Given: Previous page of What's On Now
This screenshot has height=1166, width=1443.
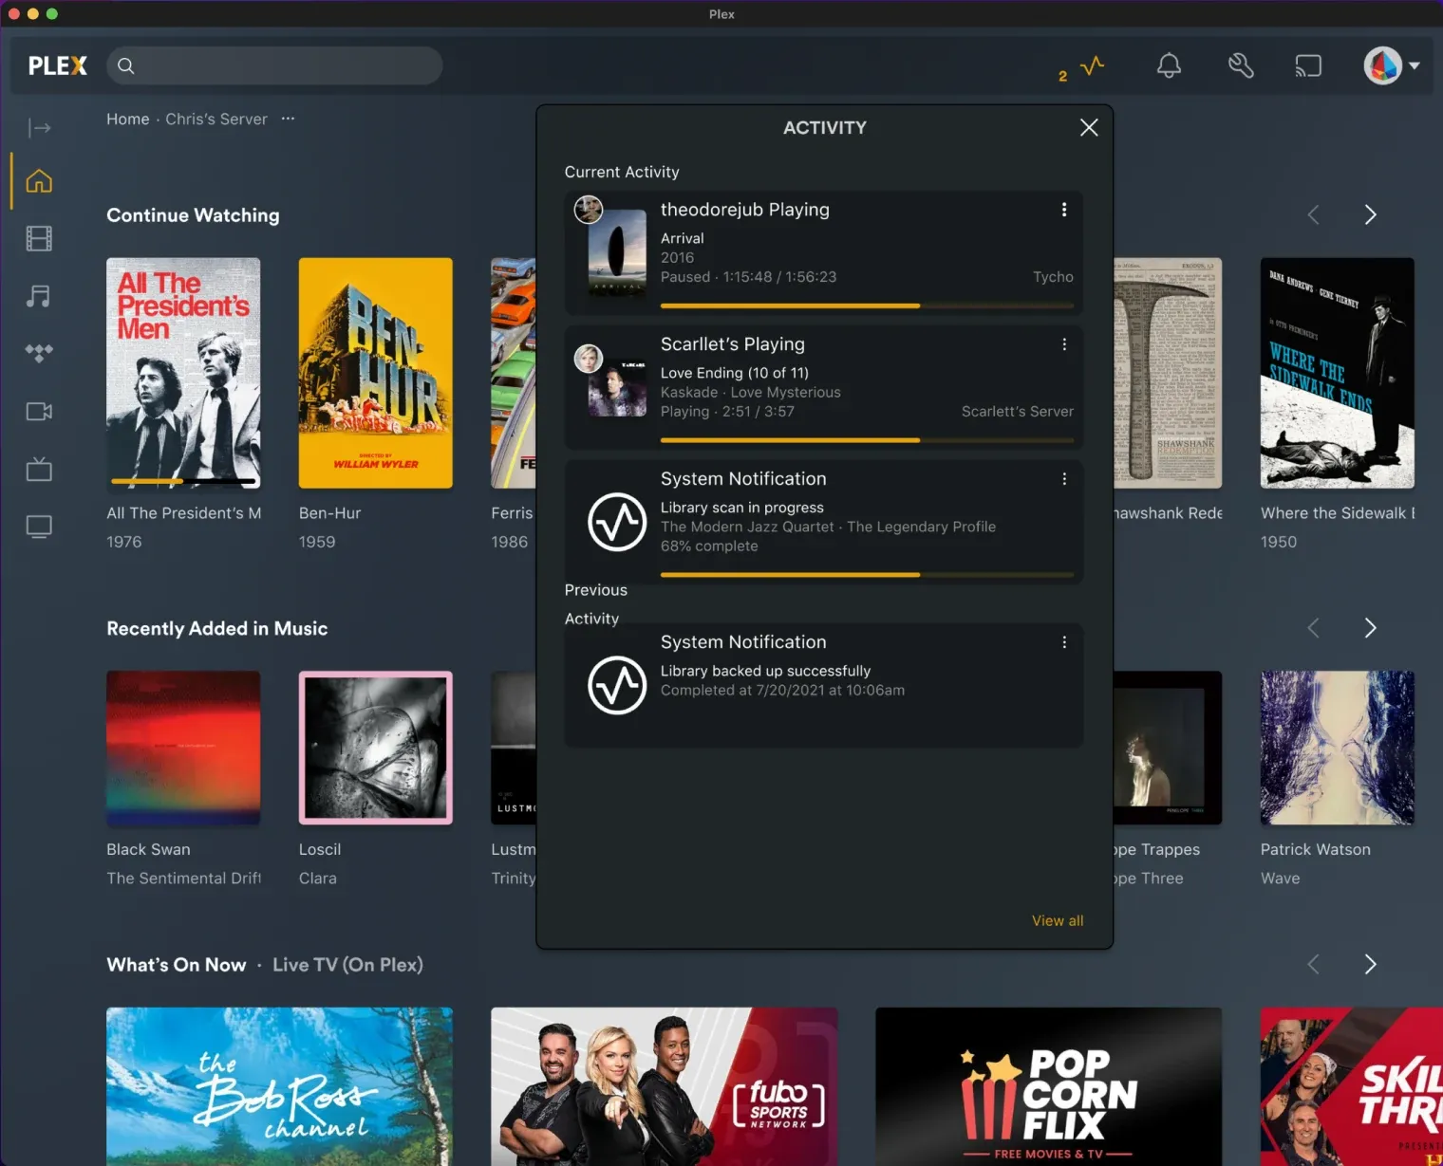Looking at the screenshot, I should (x=1313, y=964).
